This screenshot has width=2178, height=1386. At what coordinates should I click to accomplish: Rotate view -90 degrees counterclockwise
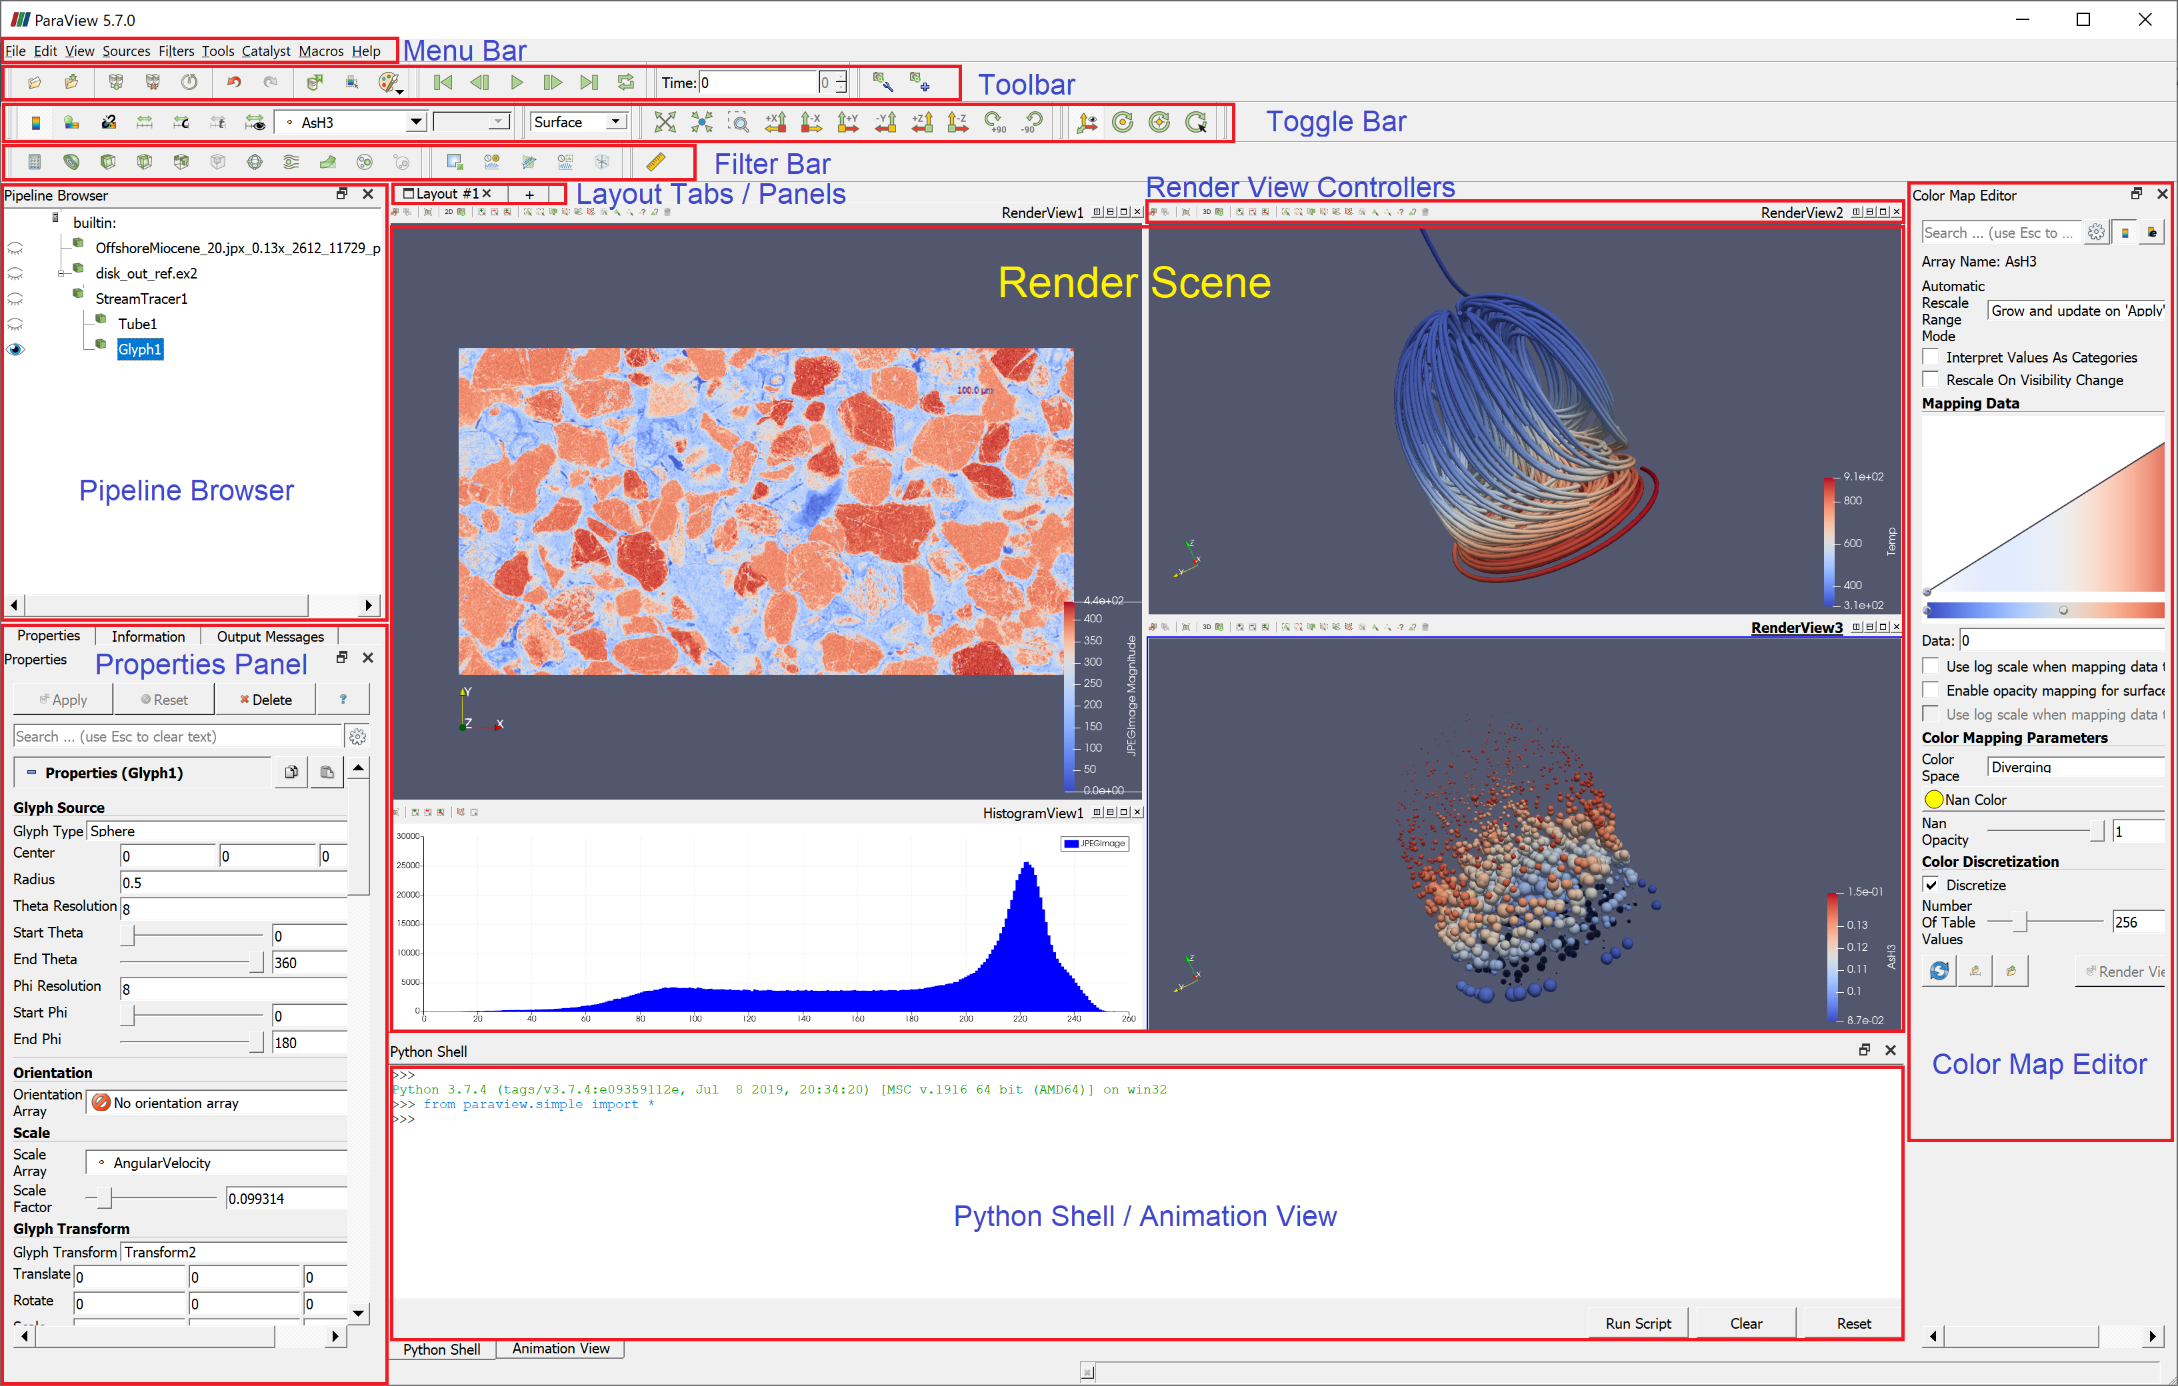point(1032,122)
